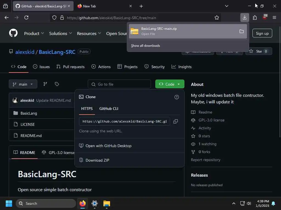Open the README.md file
This screenshot has width=281, height=210.
31,136
